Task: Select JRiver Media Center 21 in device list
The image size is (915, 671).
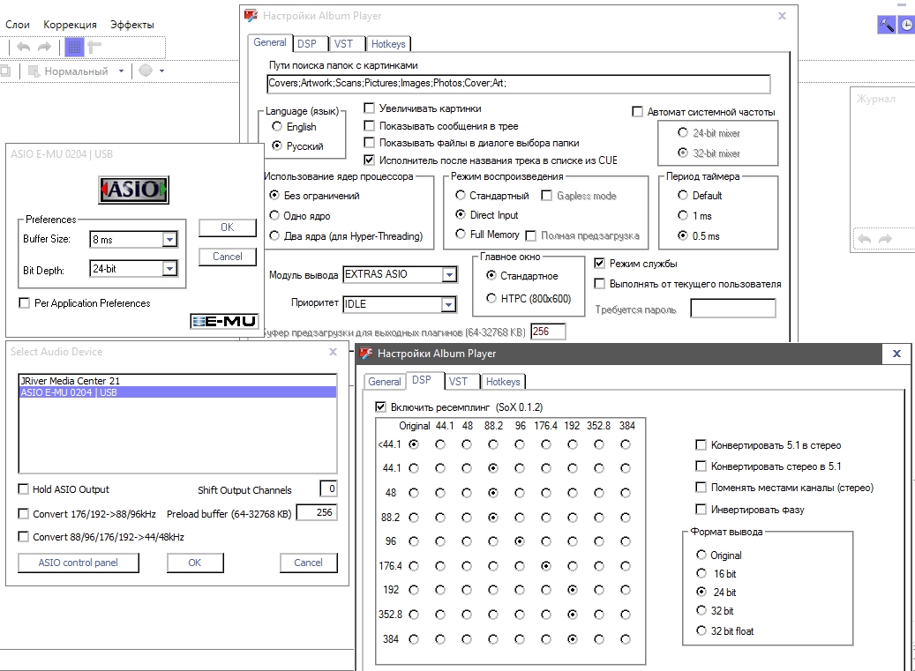Action: click(x=177, y=381)
